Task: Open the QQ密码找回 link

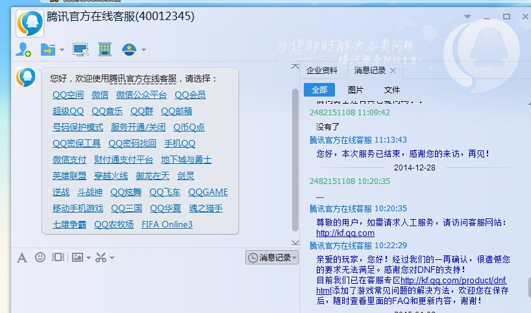Action: click(x=132, y=144)
